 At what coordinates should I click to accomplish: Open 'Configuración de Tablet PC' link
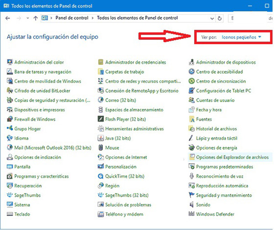pyautogui.click(x=223, y=91)
